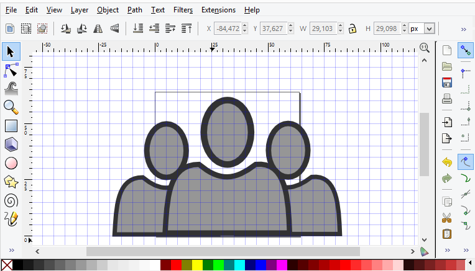Viewport: 475px width, 271px height.
Task: Click inside the H height field
Action: pyautogui.click(x=387, y=29)
